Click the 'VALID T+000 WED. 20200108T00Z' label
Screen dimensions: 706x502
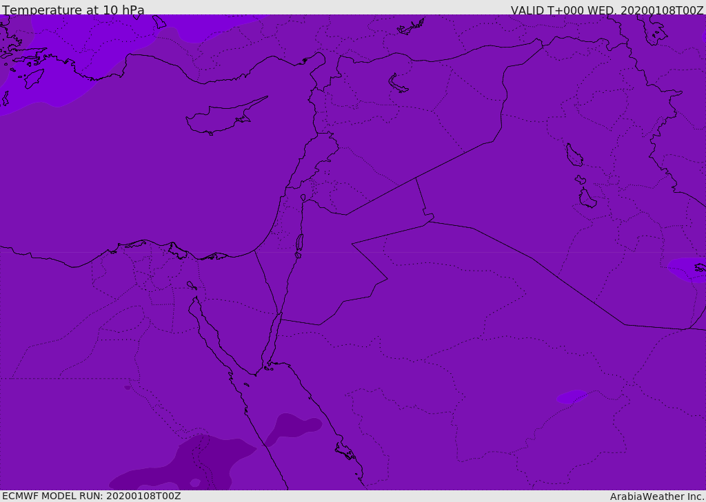tap(607, 10)
